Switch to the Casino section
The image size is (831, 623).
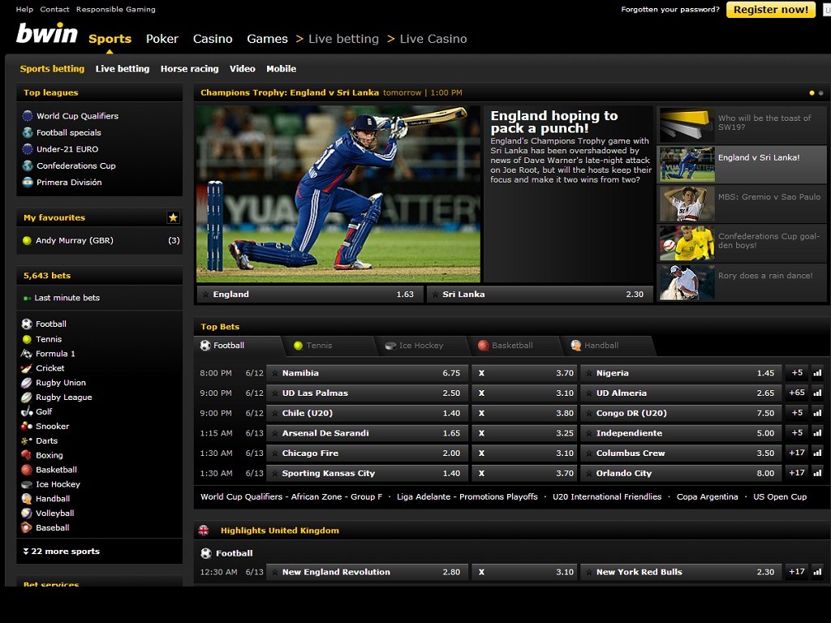(x=213, y=39)
